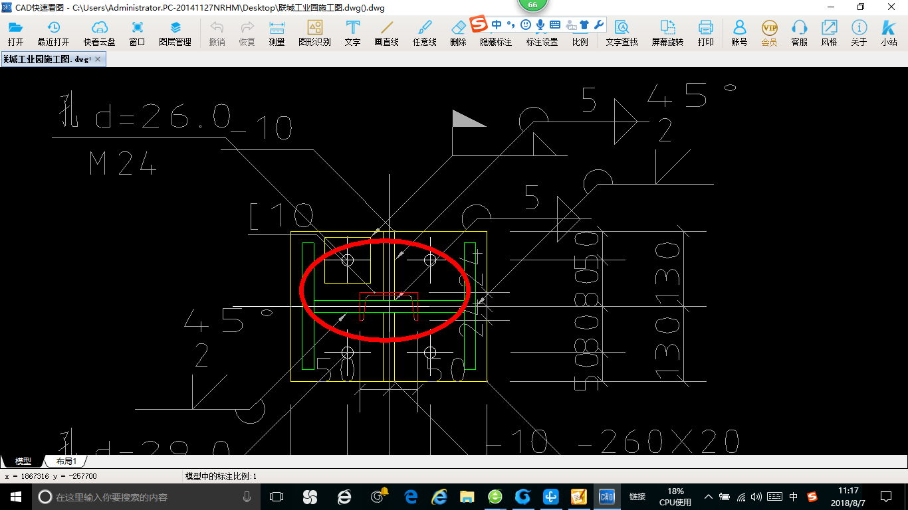
Task: Open 文字查找 text search
Action: (x=622, y=33)
